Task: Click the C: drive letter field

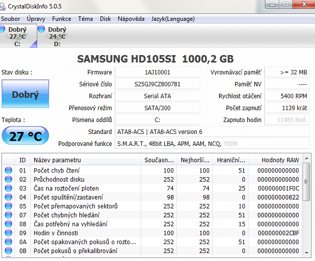Action: click(157, 120)
